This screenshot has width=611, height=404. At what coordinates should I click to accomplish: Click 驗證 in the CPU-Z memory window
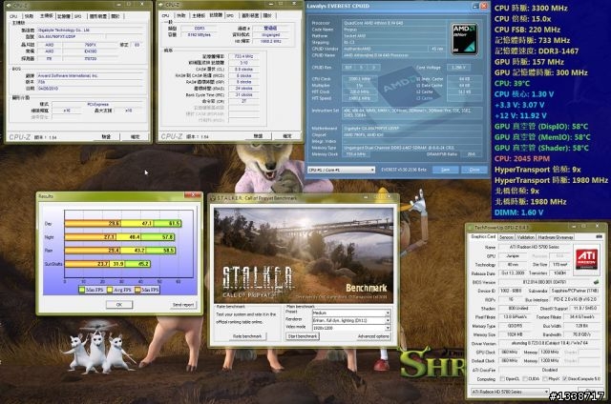258,136
